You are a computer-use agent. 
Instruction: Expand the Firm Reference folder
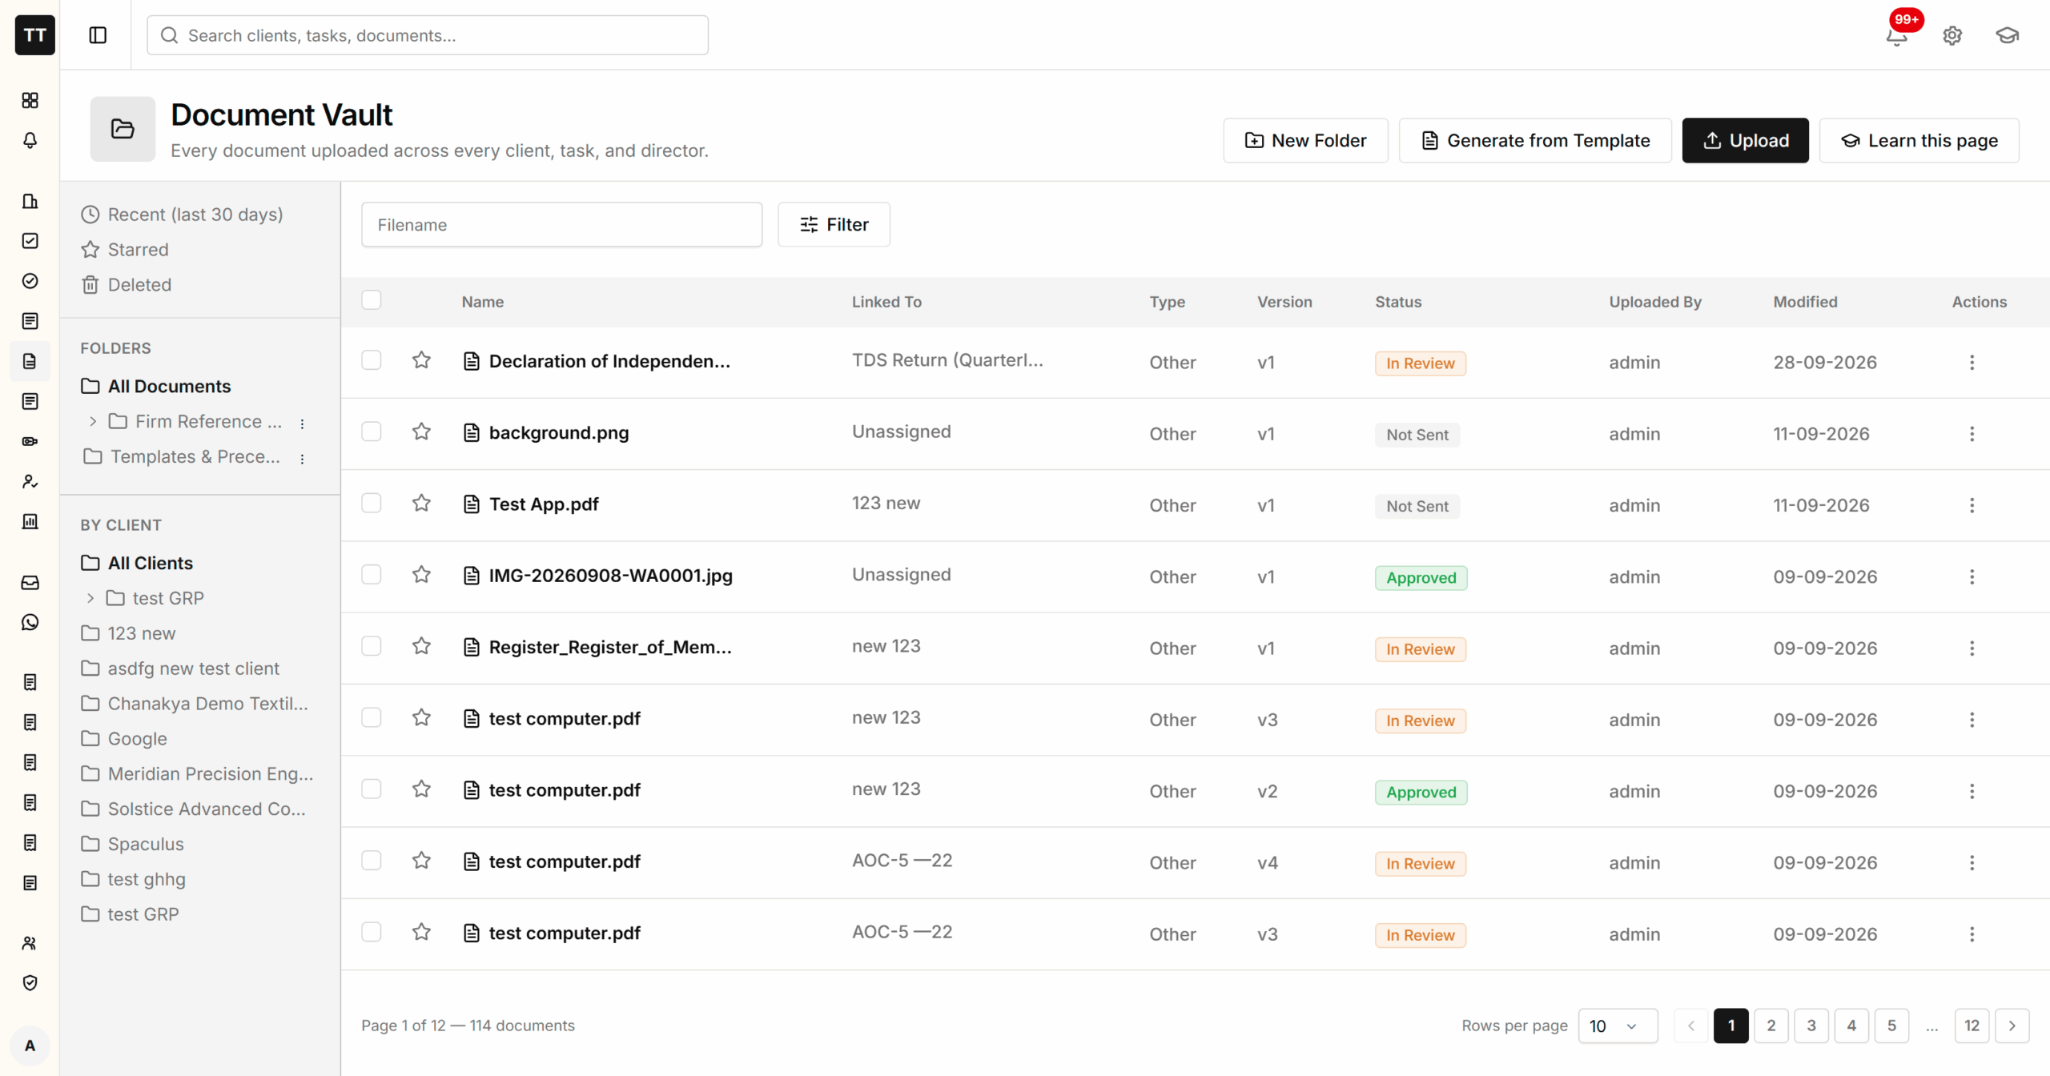(93, 422)
